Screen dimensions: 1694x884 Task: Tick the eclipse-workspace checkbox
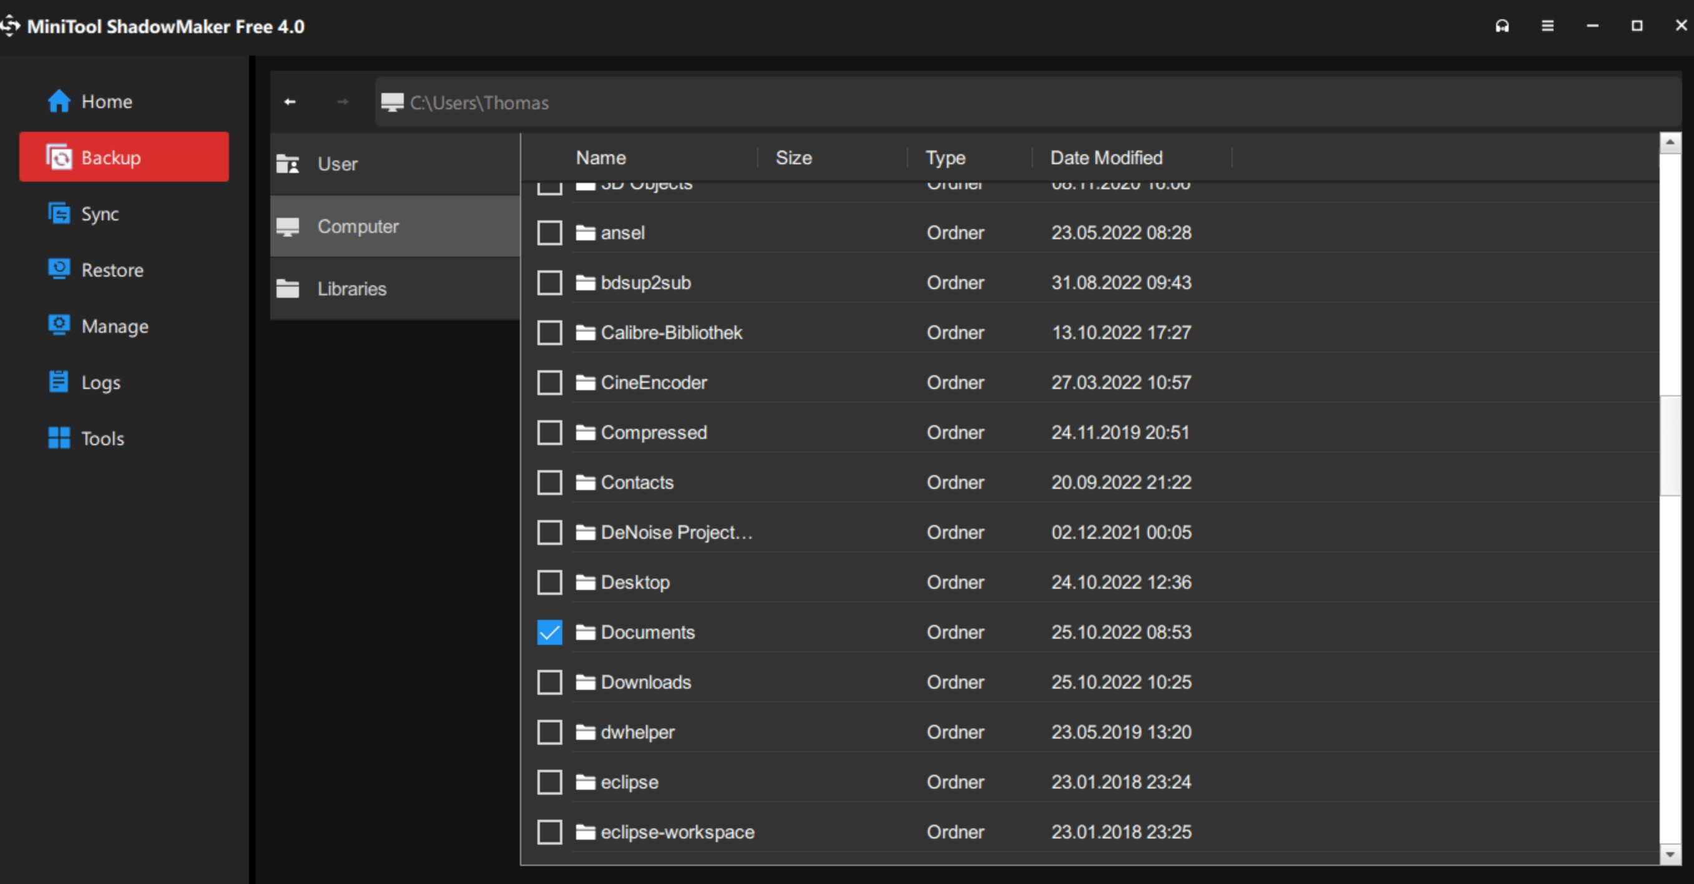coord(549,833)
